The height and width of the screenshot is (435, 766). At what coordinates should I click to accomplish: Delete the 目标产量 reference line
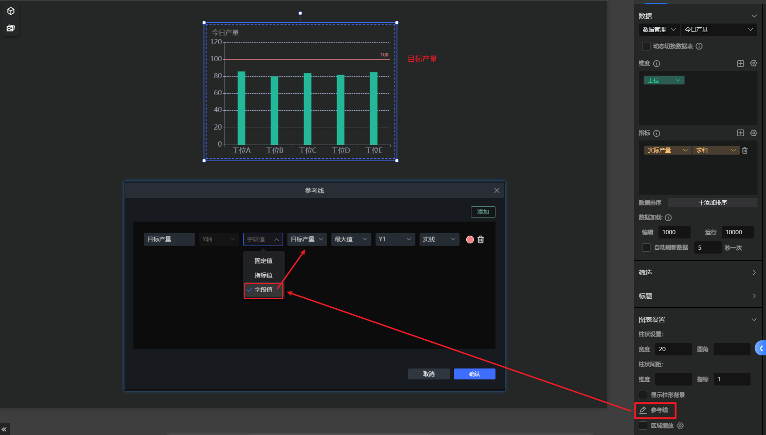click(x=481, y=239)
